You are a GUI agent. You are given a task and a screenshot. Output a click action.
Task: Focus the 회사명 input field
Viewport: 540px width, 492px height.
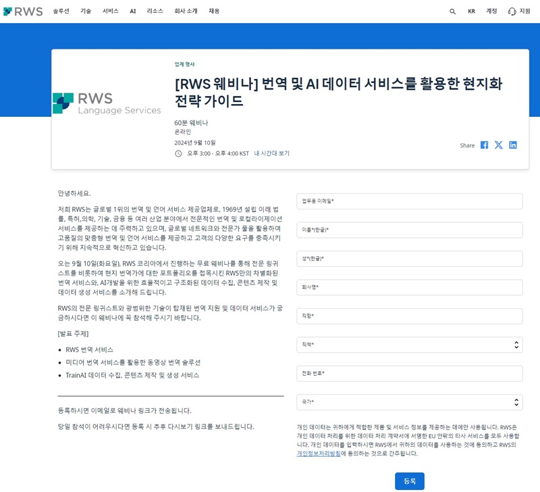pyautogui.click(x=409, y=287)
